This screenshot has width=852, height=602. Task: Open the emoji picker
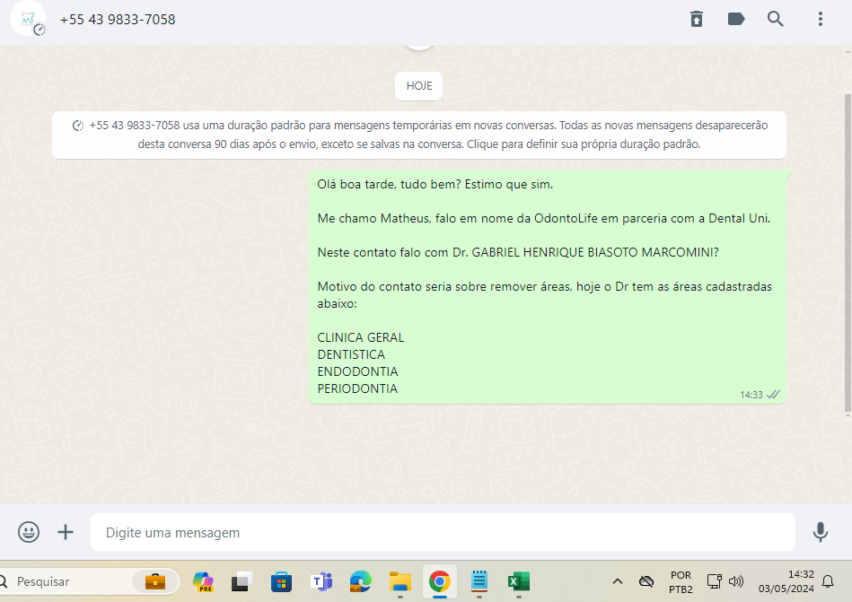tap(28, 532)
